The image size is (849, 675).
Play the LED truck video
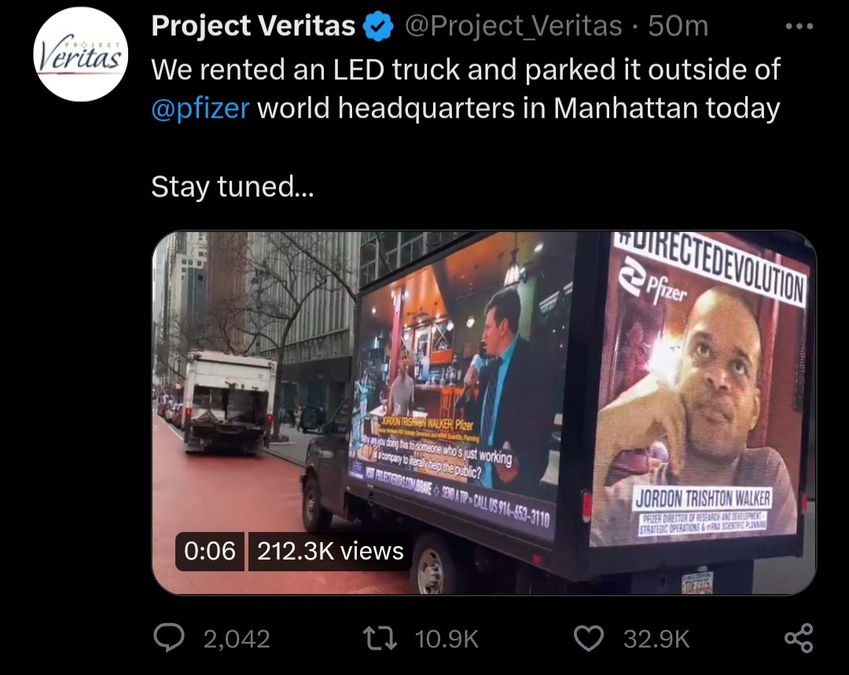(483, 413)
